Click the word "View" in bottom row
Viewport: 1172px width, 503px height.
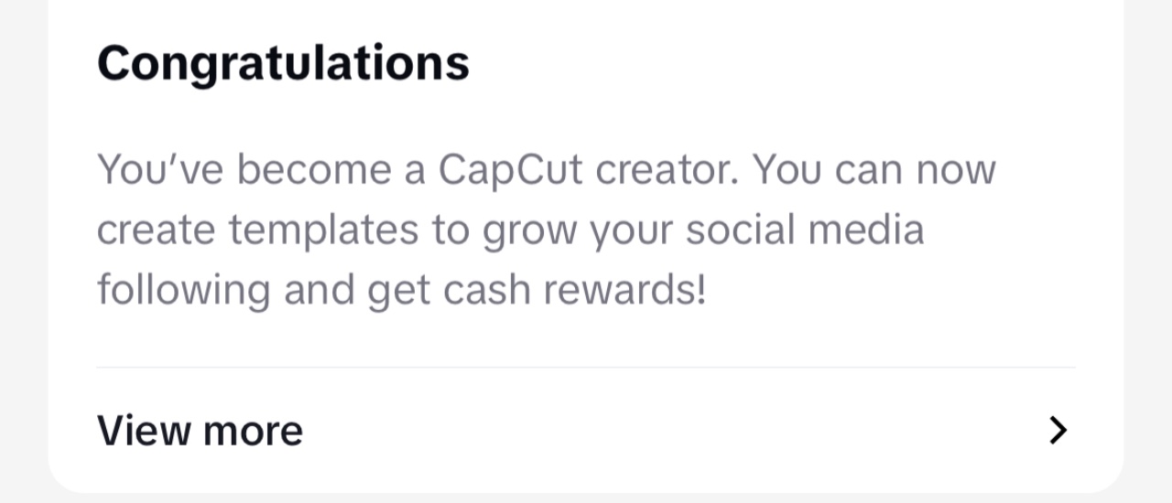point(145,430)
